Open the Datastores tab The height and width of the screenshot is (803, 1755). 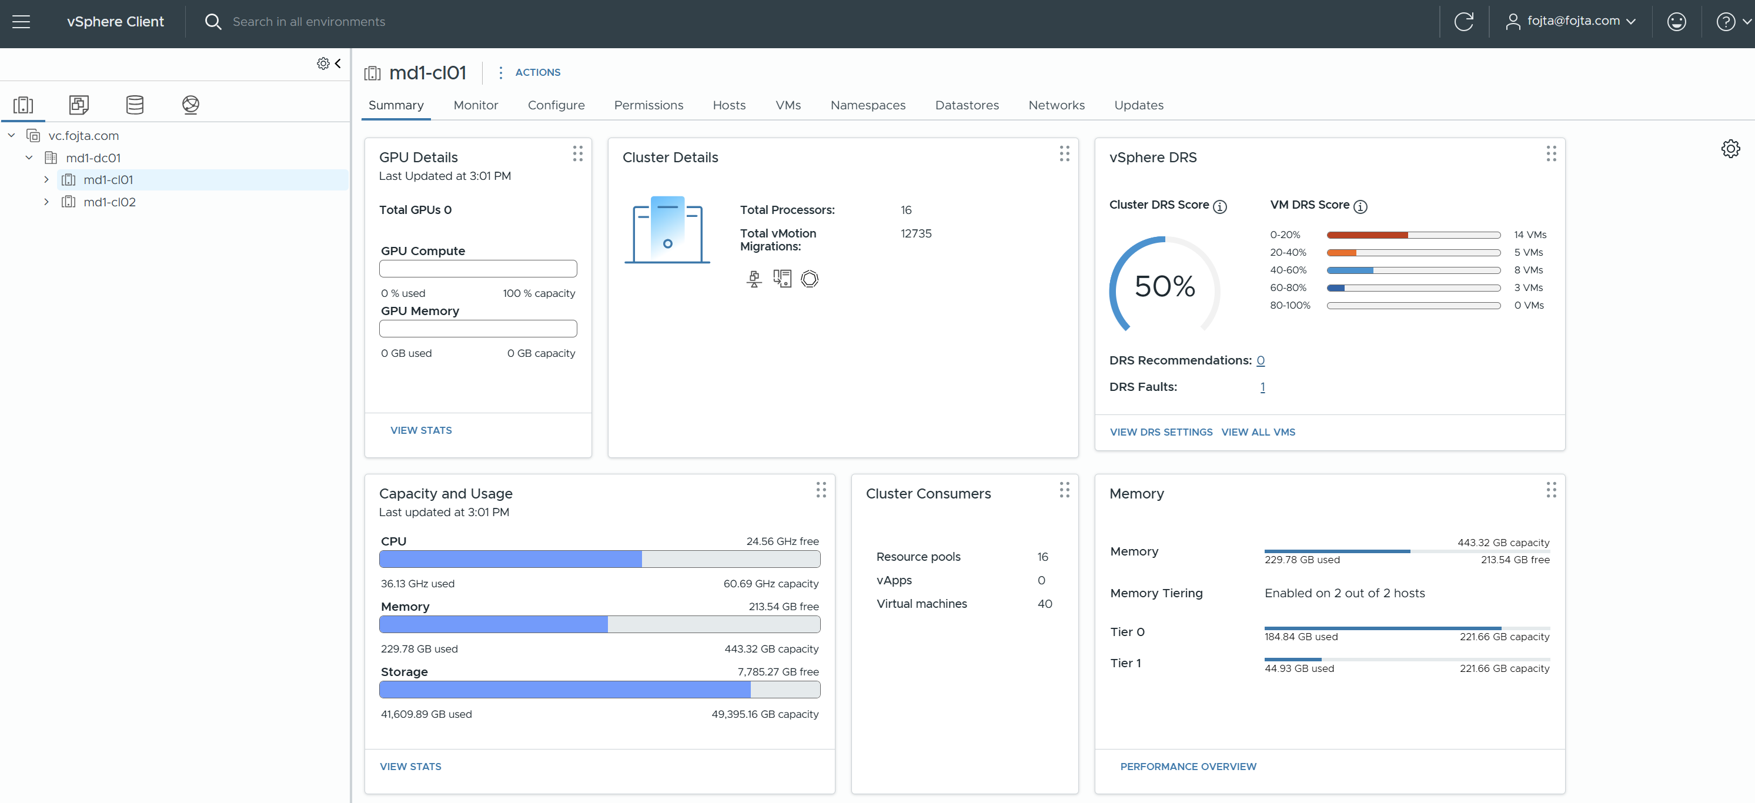coord(966,105)
